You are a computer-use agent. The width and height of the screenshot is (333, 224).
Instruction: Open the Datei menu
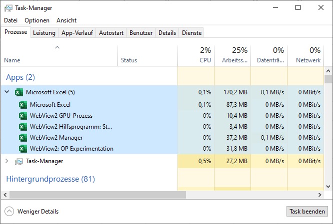click(x=10, y=20)
